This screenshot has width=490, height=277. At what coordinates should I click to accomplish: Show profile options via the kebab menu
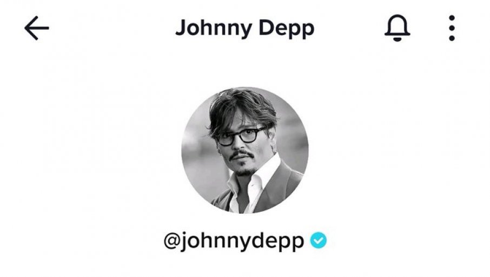click(452, 28)
